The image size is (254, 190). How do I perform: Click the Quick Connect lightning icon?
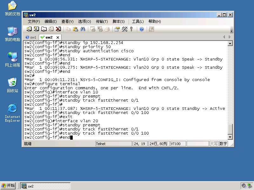tap(37, 29)
